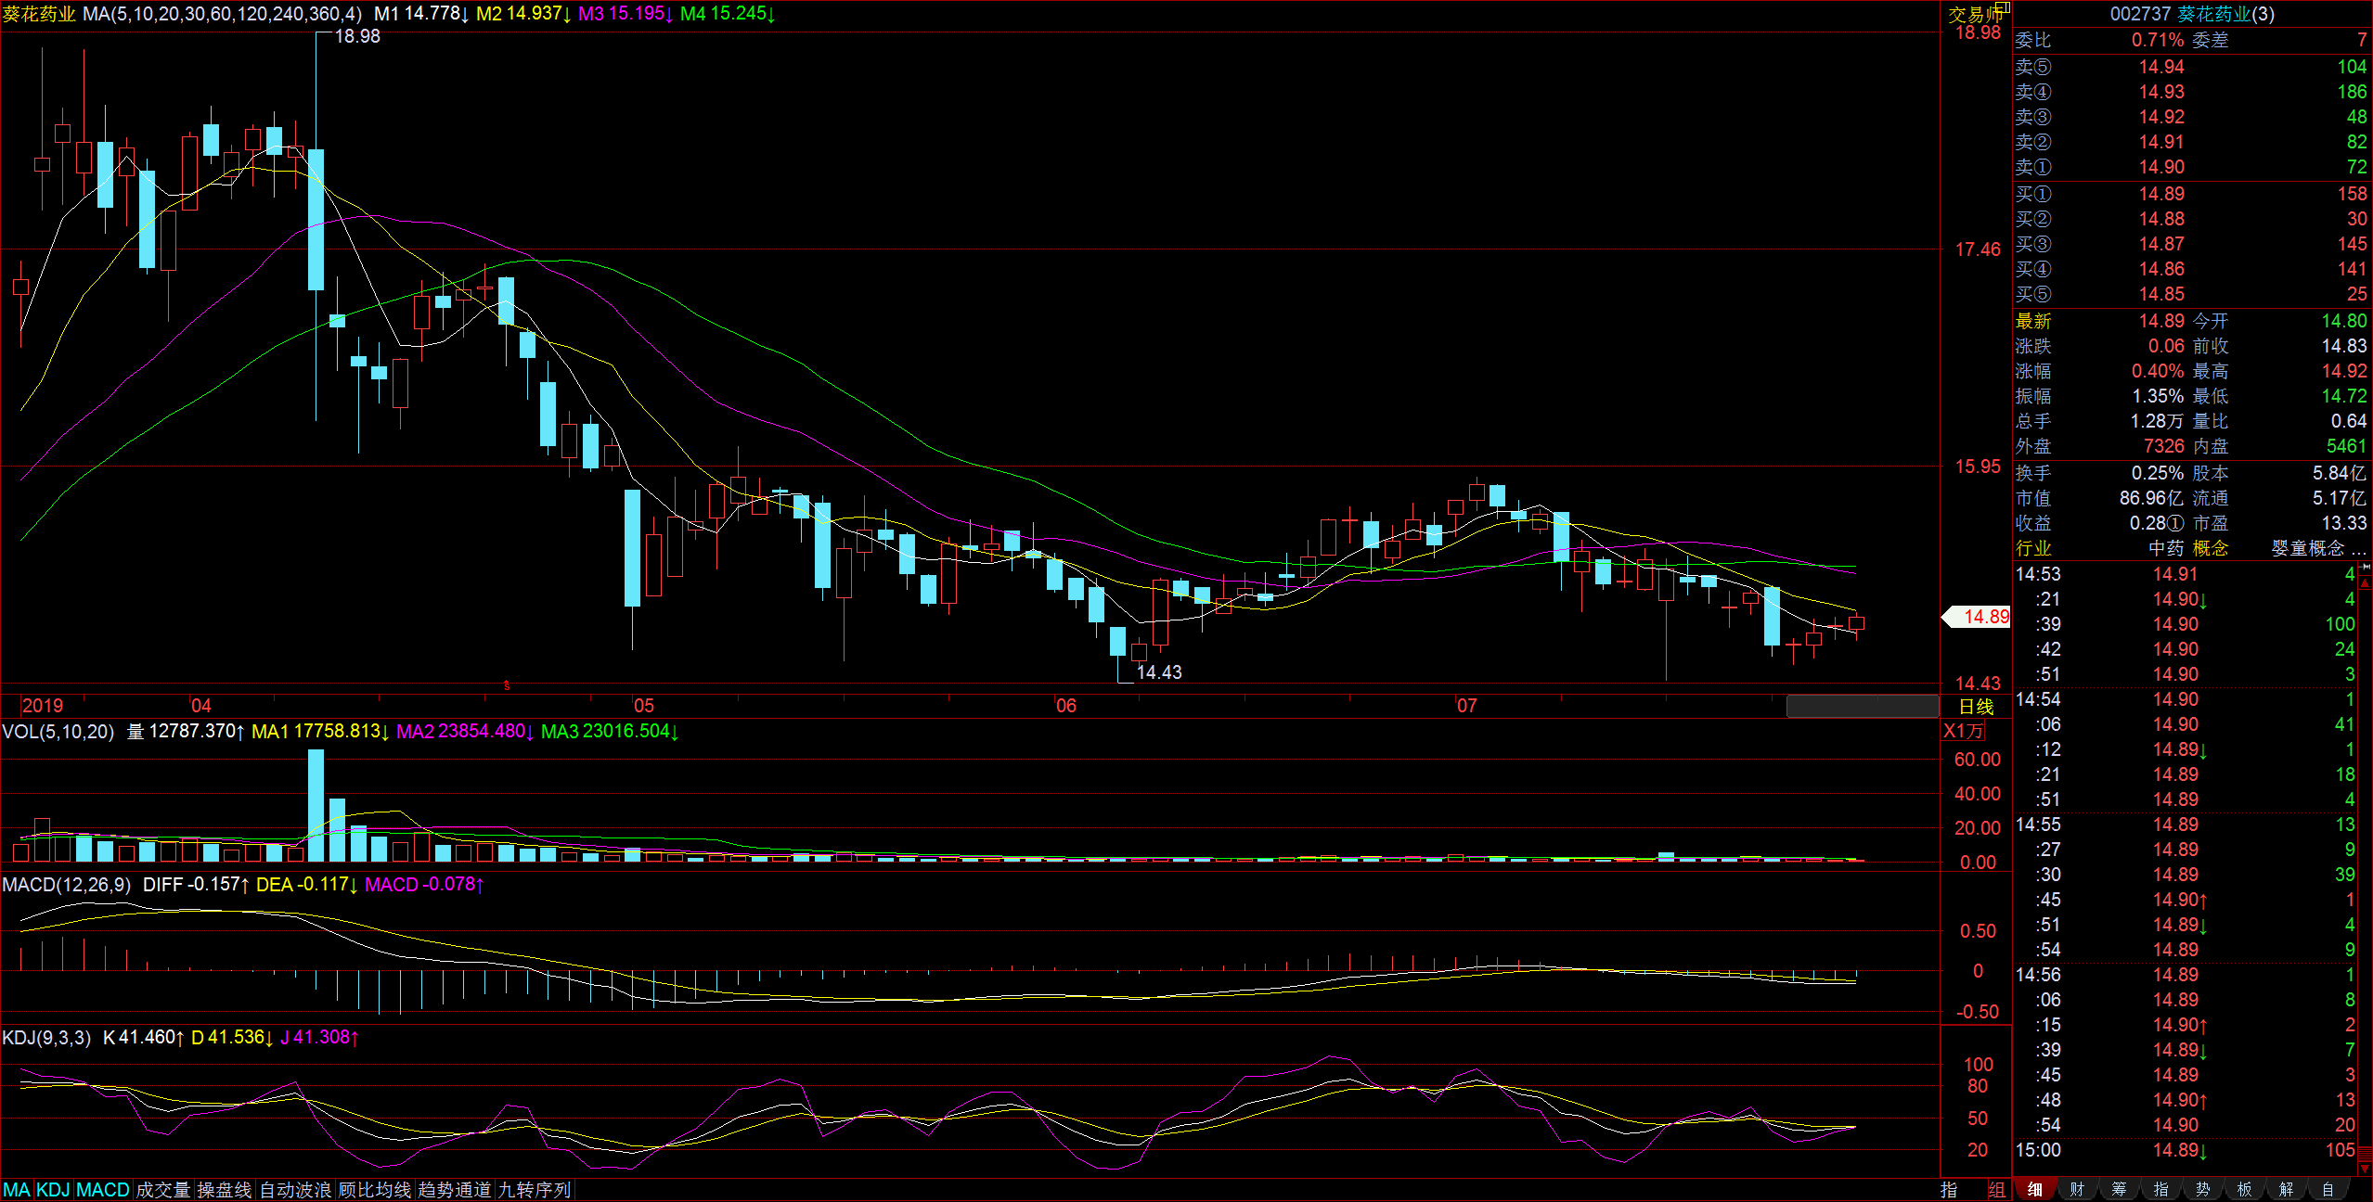Click the 卖① ask row at 14.90
Screen dimensions: 2373x1202
coord(2191,167)
